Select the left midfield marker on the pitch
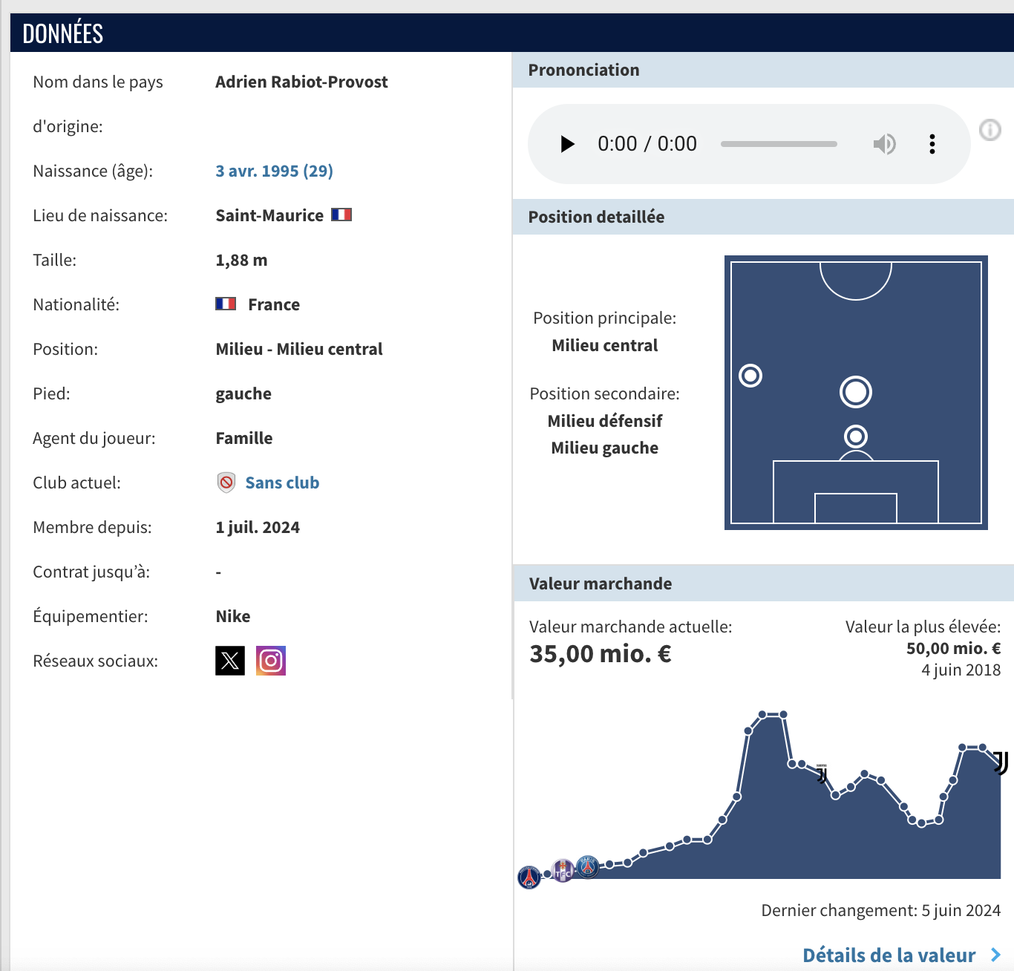1014x971 pixels. point(750,376)
